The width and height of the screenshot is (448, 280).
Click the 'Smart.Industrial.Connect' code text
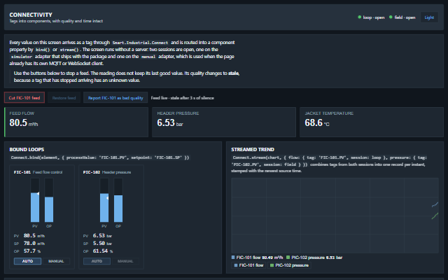140,43
